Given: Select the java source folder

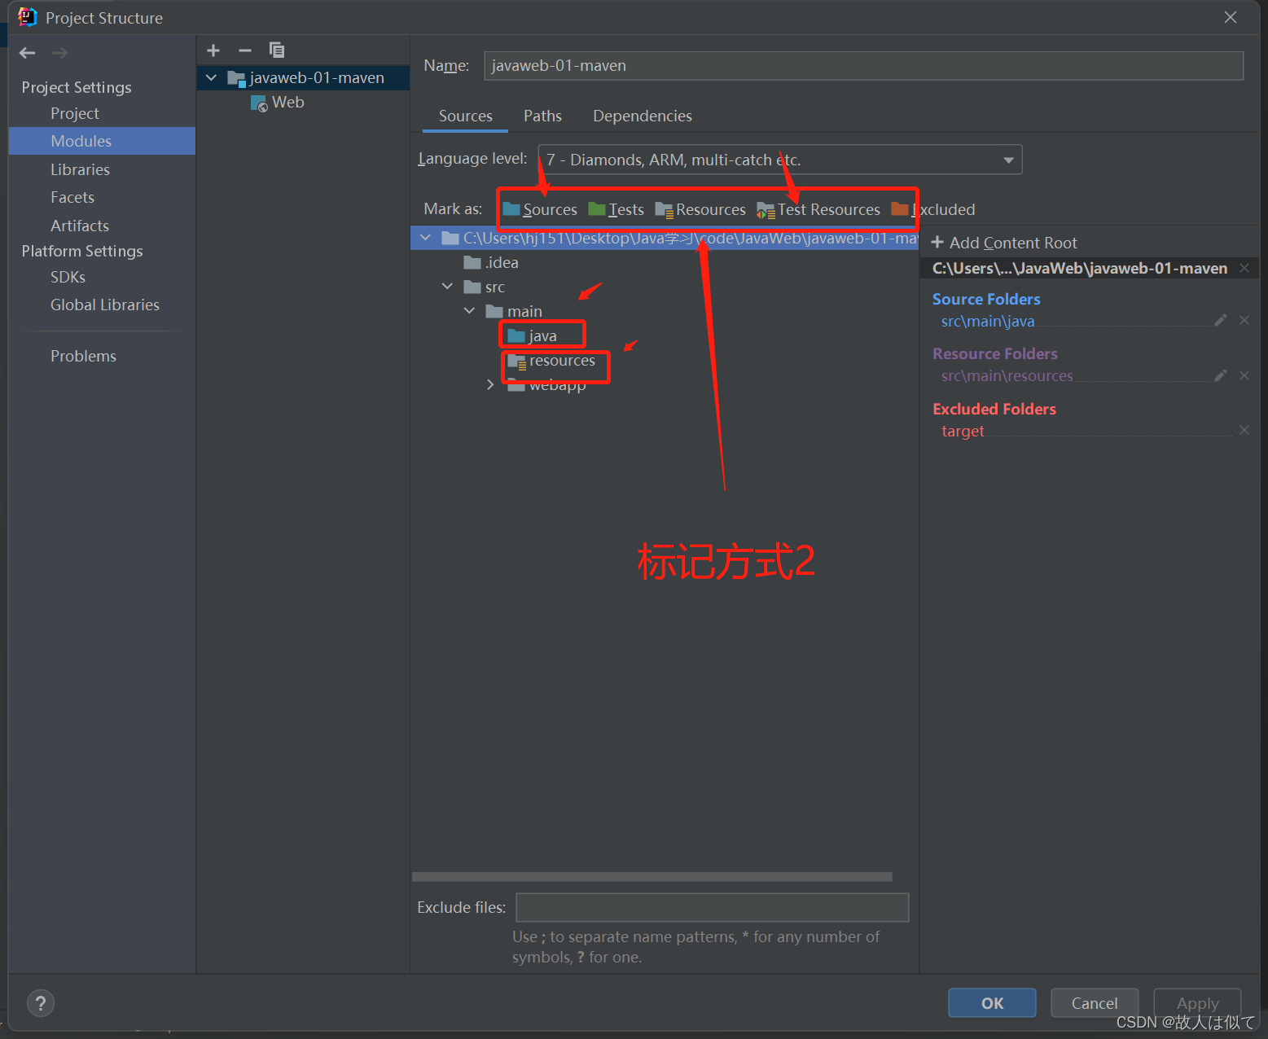Looking at the screenshot, I should 533,335.
